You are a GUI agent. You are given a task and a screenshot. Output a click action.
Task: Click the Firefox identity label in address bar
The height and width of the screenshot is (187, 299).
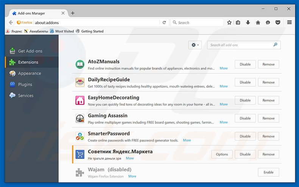pos(24,22)
